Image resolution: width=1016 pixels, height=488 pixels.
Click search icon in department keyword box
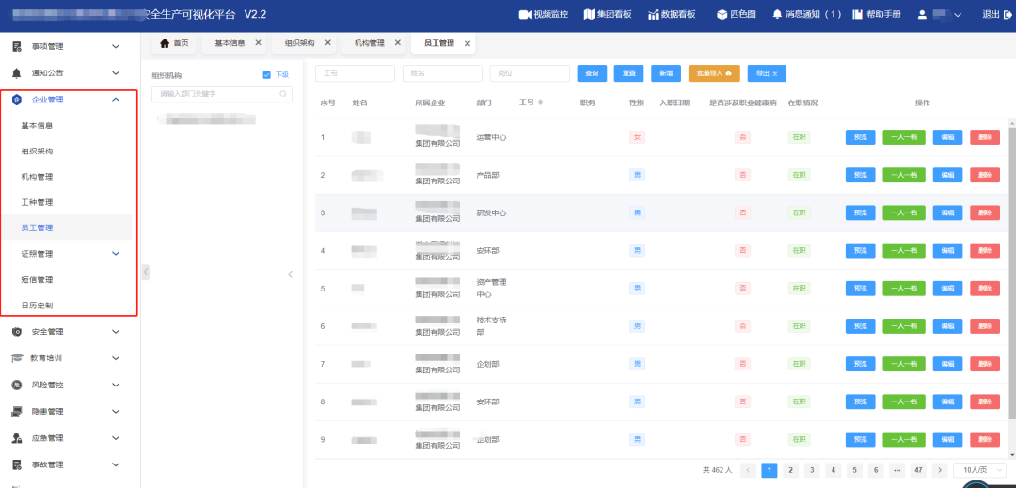283,94
